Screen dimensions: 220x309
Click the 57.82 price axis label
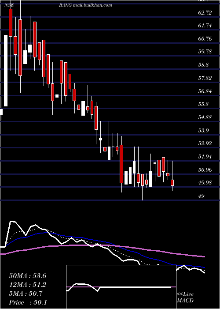205,78
